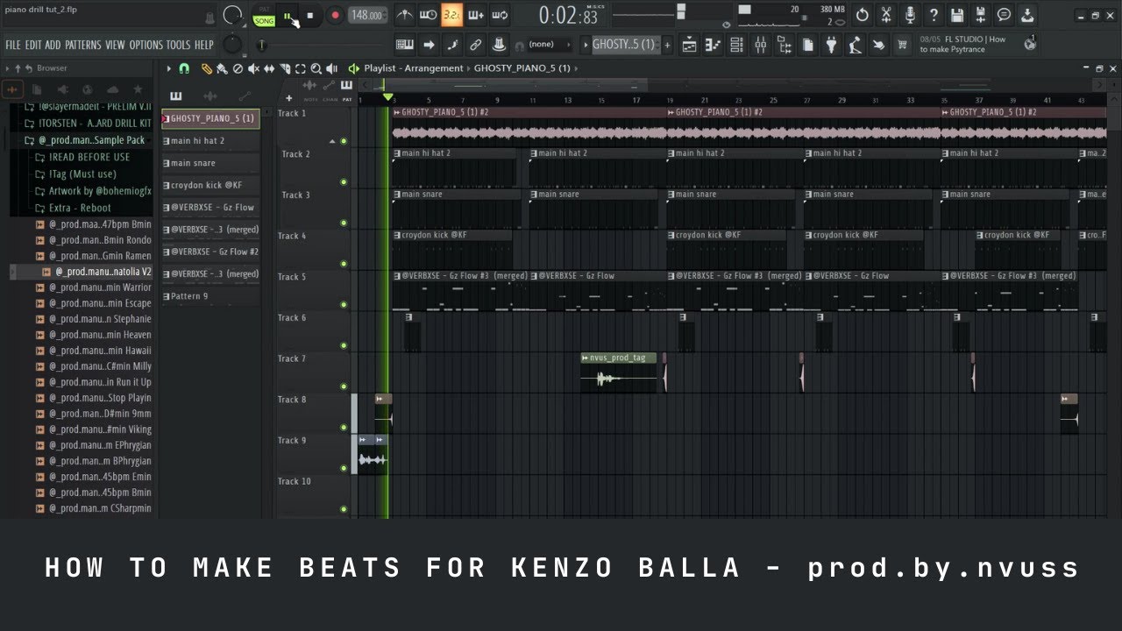Pause playback with the pause button
Screen dimensions: 1122x631
pos(288,16)
